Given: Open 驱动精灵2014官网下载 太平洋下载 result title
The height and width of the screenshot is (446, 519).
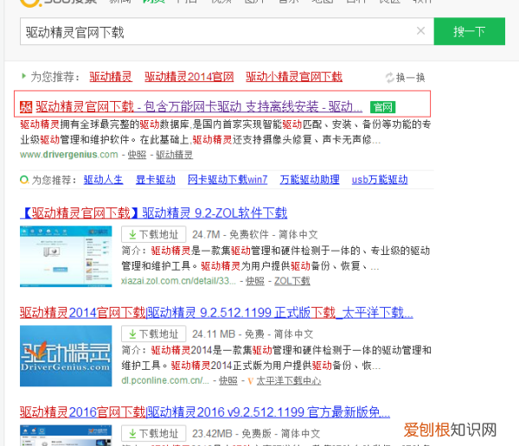Looking at the screenshot, I should [216, 312].
